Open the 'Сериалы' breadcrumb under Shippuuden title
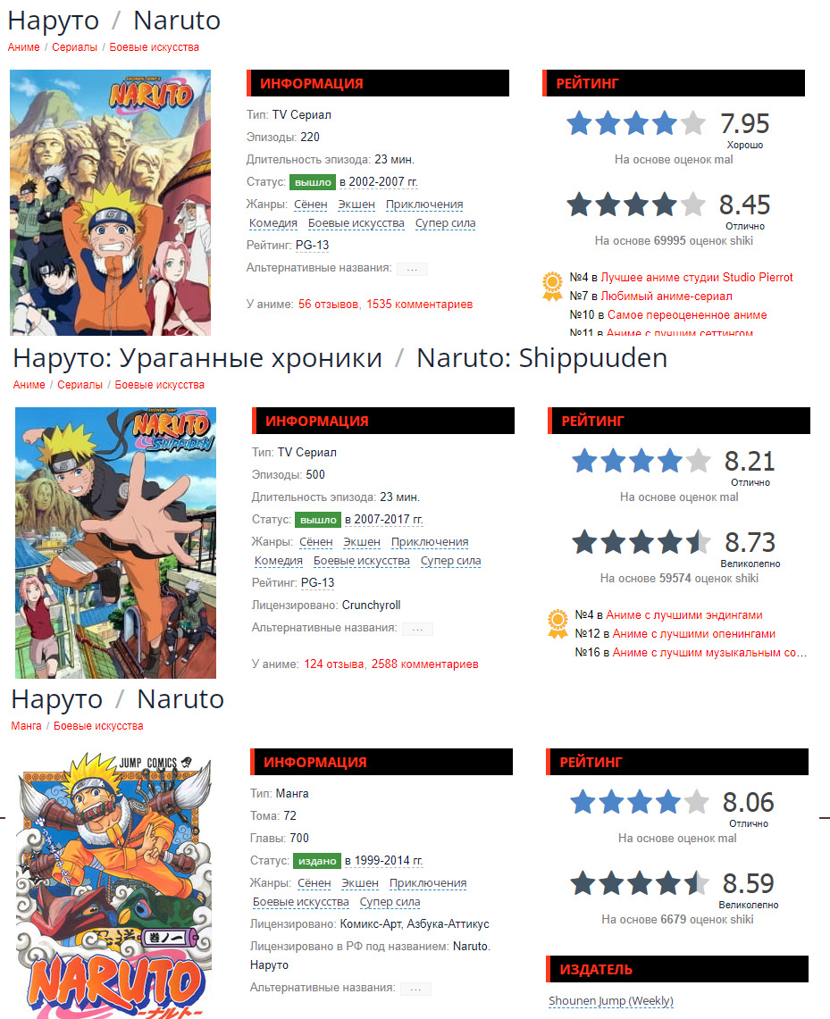The width and height of the screenshot is (830, 1019). point(80,385)
